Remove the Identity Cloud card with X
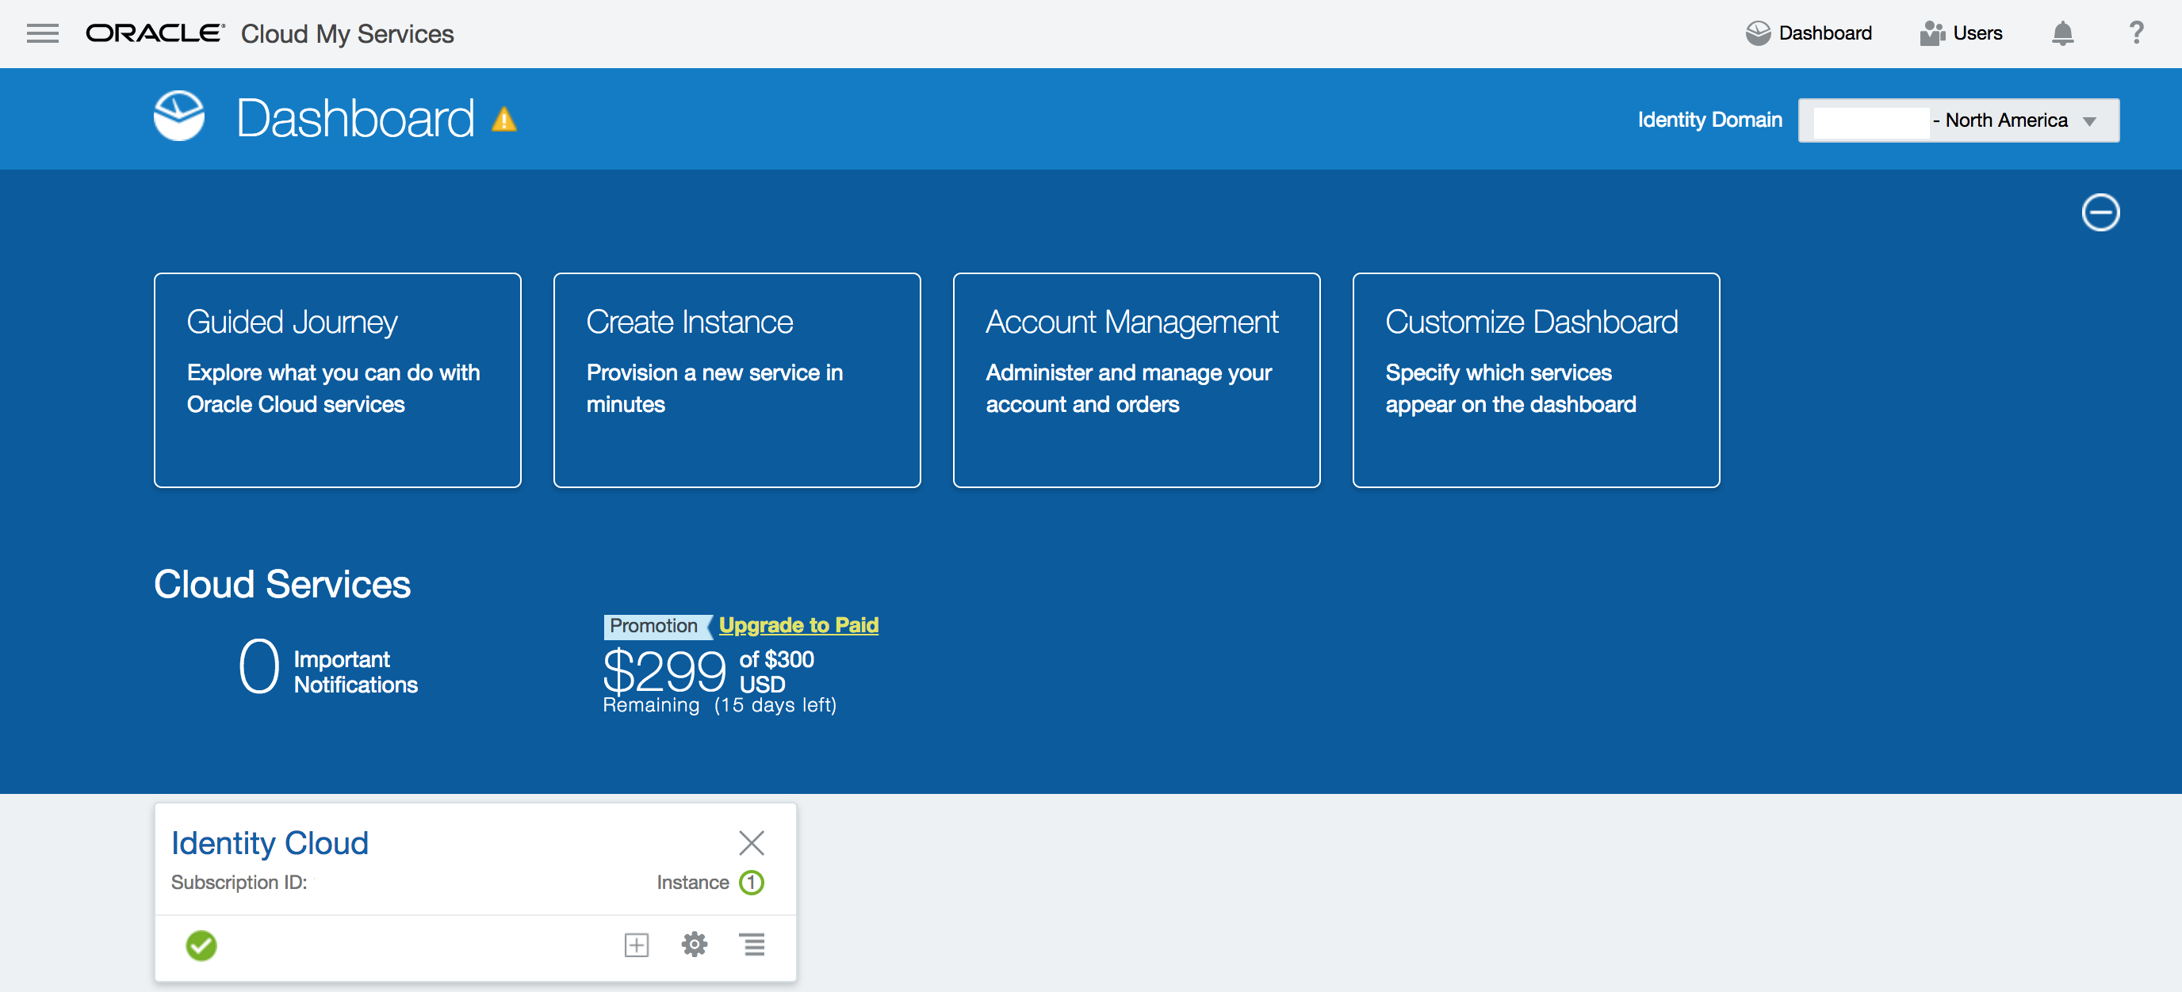This screenshot has height=992, width=2182. coord(752,842)
